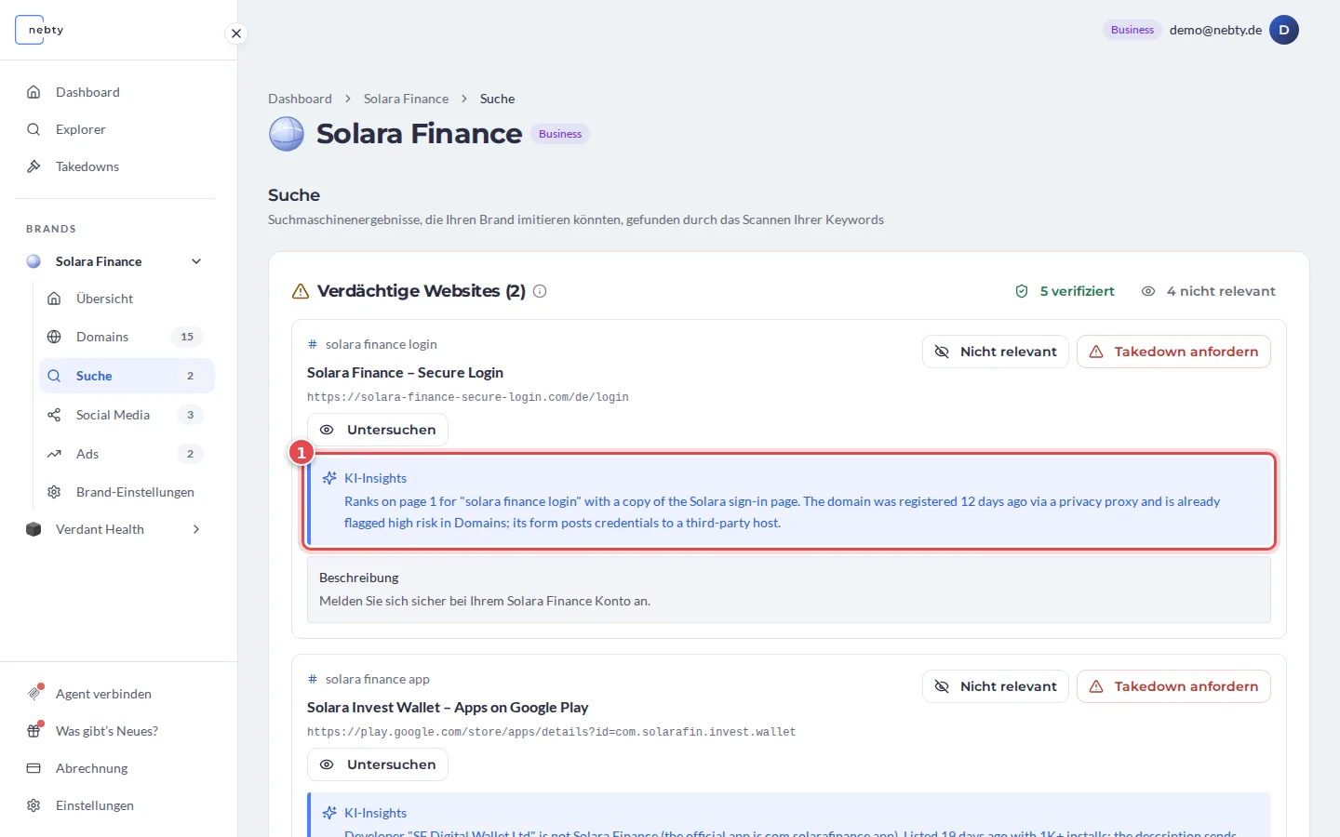Open Abrechnung page

click(114, 768)
